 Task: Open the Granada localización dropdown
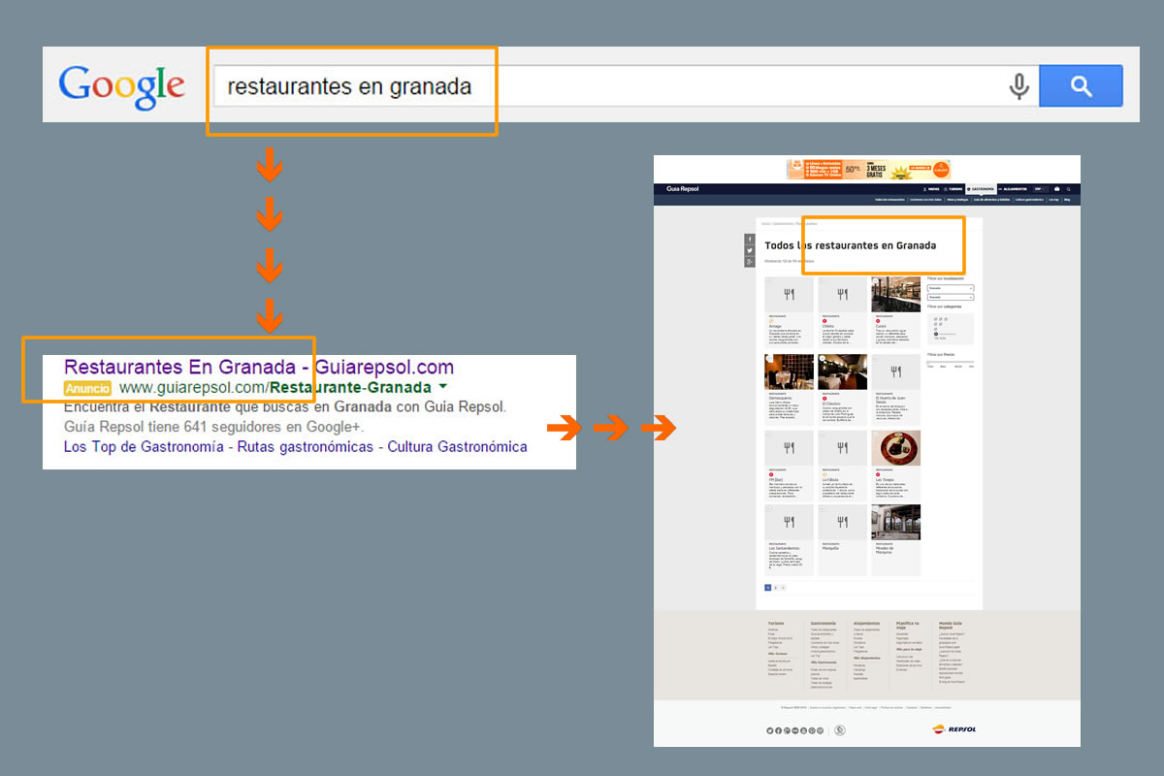(951, 288)
